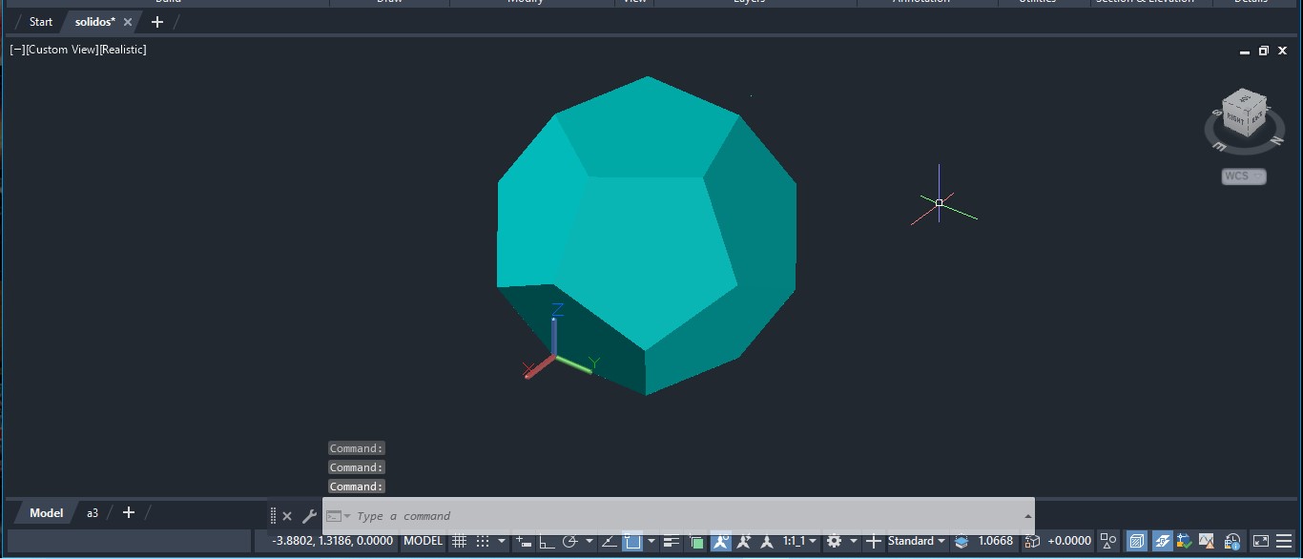Image resolution: width=1303 pixels, height=559 pixels.
Task: Toggle lineweight display icon
Action: point(672,541)
